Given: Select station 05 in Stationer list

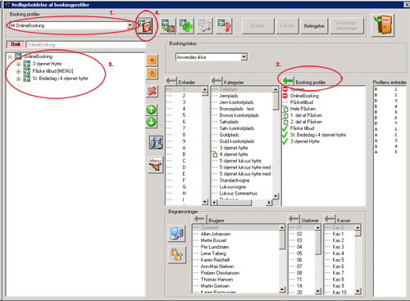Looking at the screenshot, I should tap(299, 254).
